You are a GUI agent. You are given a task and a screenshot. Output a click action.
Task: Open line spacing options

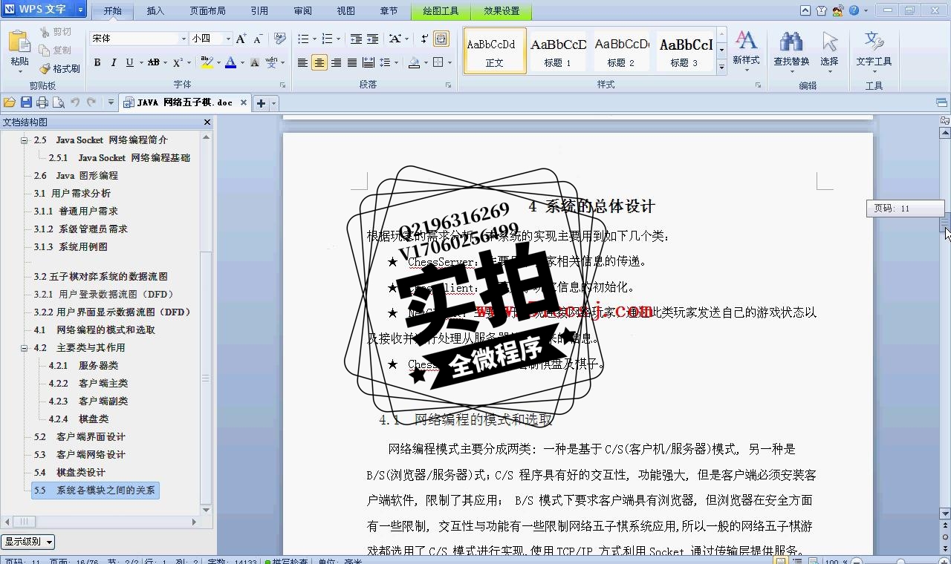click(x=385, y=62)
